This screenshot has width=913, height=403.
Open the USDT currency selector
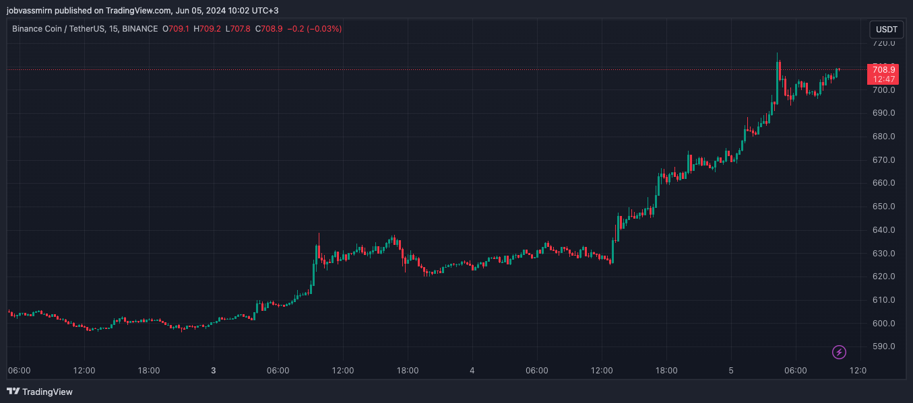tap(886, 30)
